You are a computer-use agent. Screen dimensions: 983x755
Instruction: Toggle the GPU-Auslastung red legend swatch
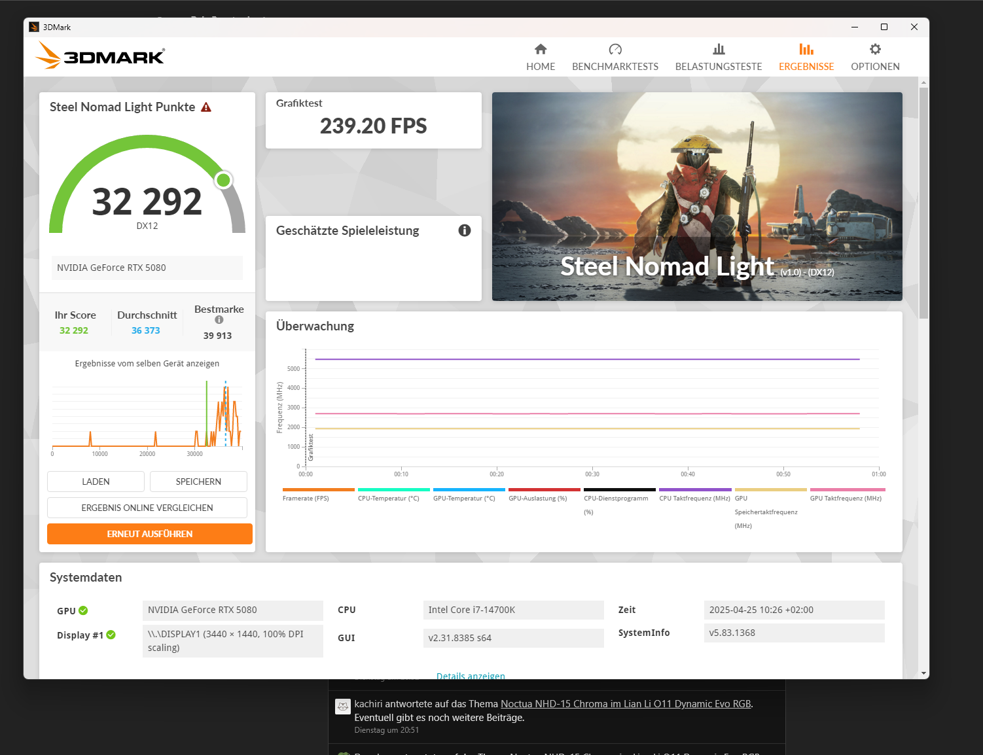pyautogui.click(x=545, y=489)
